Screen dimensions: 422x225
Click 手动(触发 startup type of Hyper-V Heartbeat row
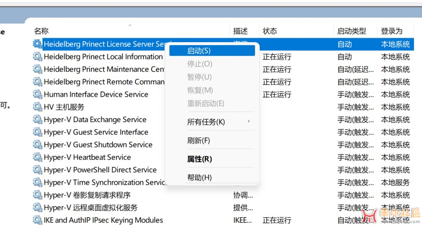pos(355,157)
